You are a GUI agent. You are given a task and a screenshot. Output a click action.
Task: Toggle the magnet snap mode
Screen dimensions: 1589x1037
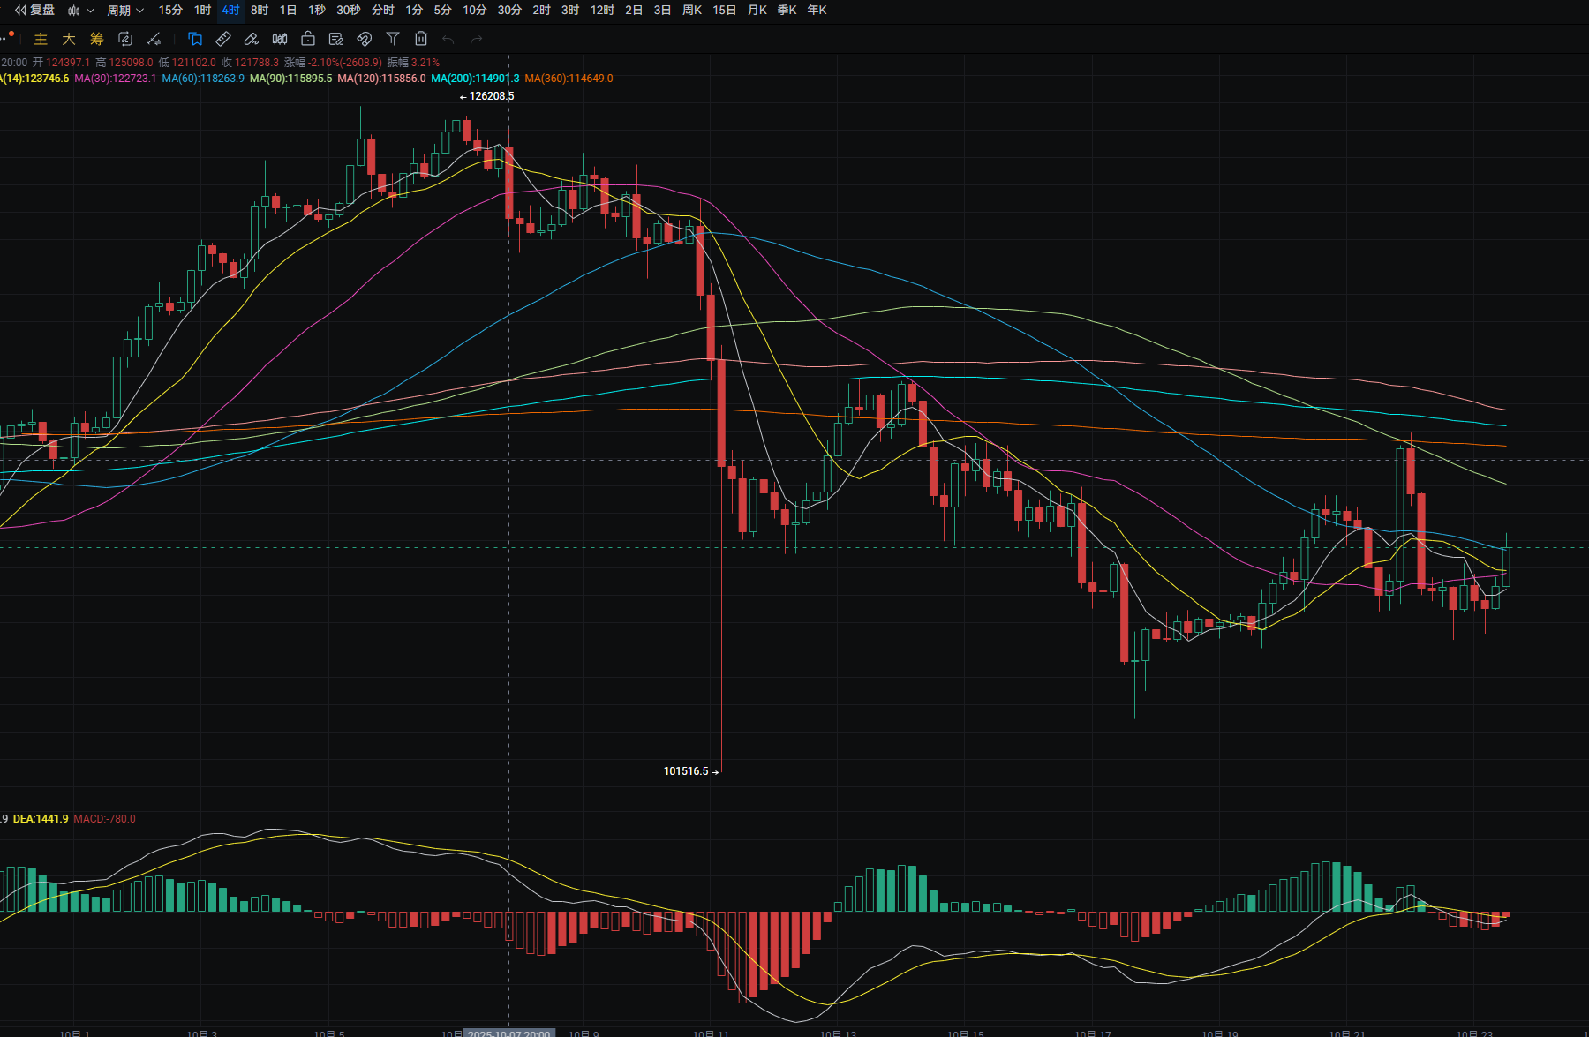(x=365, y=39)
